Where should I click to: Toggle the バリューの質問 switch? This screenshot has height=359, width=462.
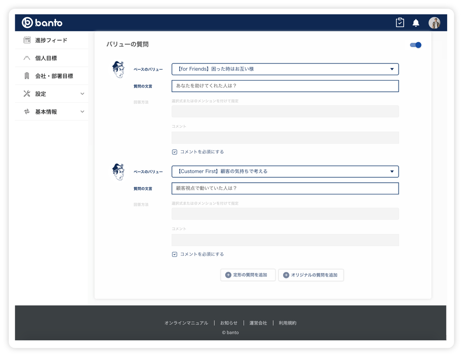tap(416, 45)
